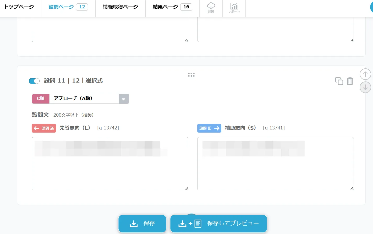373x234 pixels.
Task: Toggle the 設問 11 enable switch
Action: click(34, 81)
